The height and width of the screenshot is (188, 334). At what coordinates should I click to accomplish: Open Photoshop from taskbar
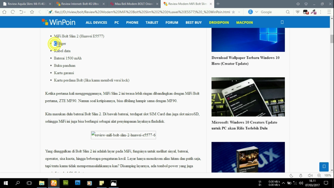tap(77, 183)
